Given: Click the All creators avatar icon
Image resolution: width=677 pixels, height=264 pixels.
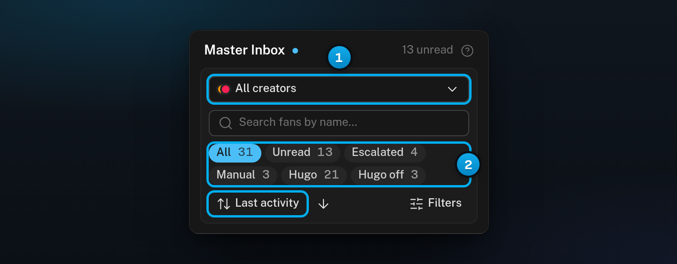Looking at the screenshot, I should pyautogui.click(x=224, y=89).
